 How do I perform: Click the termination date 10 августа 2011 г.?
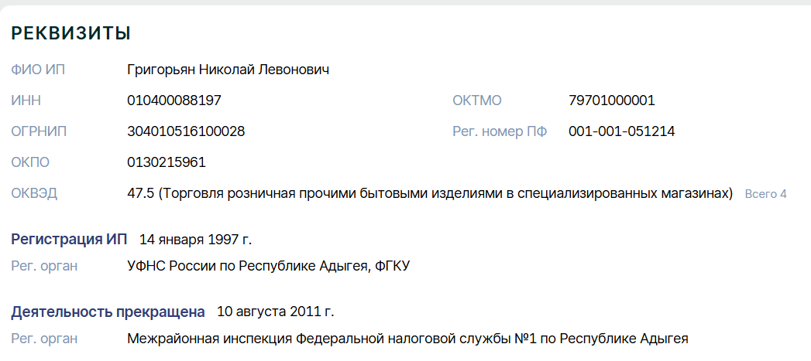(275, 312)
